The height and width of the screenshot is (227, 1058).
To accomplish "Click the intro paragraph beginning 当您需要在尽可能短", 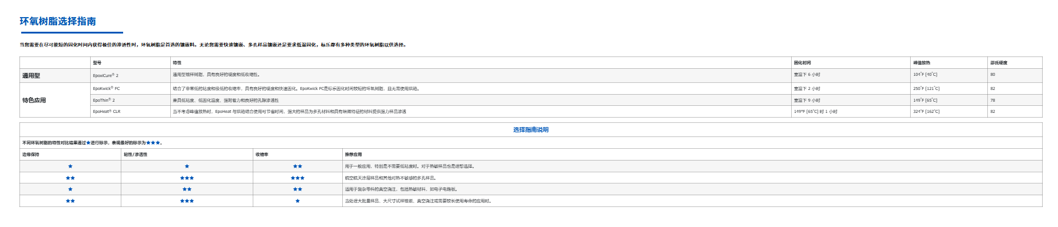I will (x=213, y=45).
